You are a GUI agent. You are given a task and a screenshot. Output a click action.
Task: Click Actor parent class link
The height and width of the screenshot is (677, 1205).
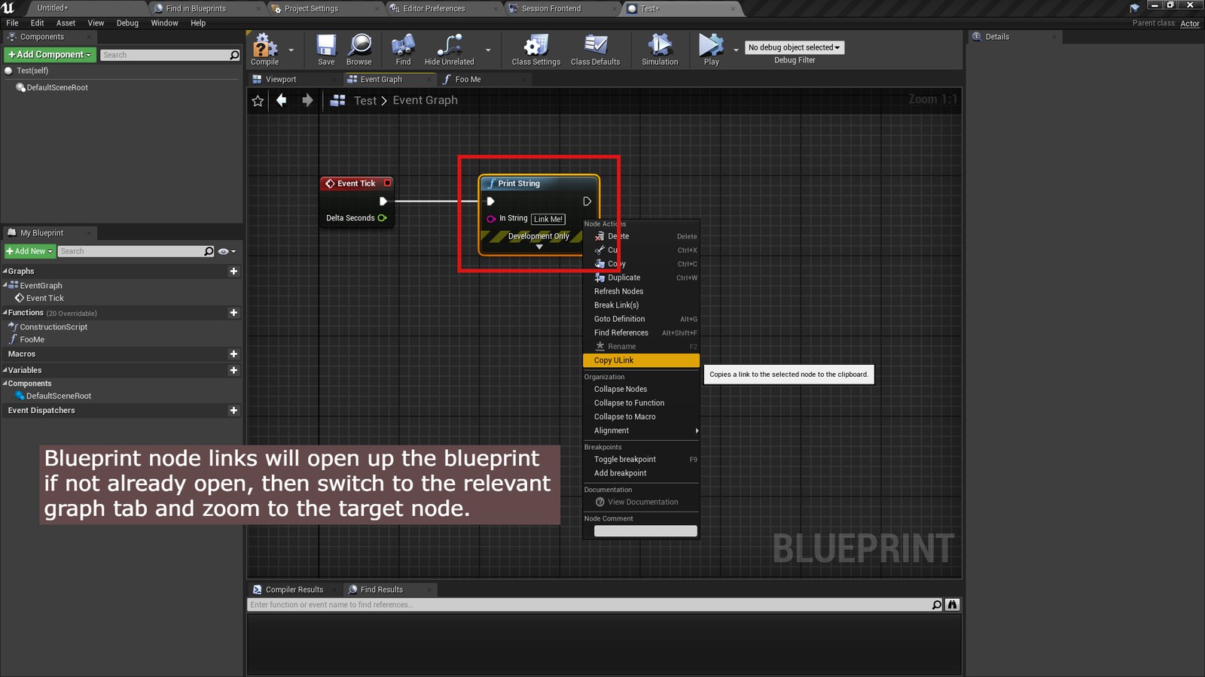click(x=1190, y=23)
